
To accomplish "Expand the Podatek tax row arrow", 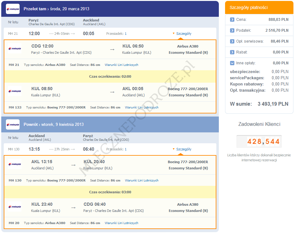I will click(232, 30).
